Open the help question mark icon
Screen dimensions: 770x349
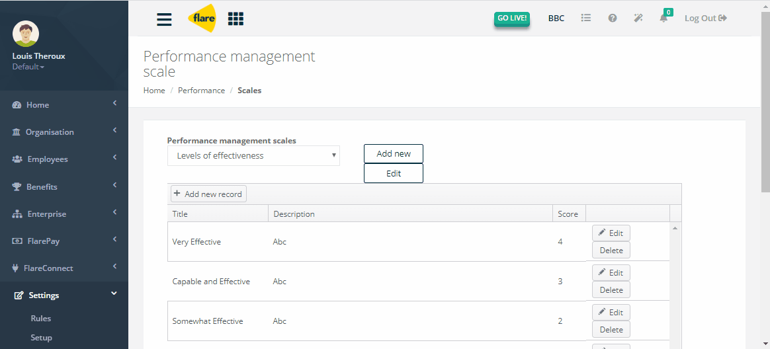pyautogui.click(x=613, y=18)
